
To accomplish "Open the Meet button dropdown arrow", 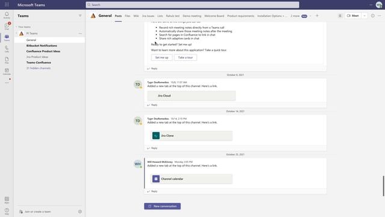I will [365, 16].
